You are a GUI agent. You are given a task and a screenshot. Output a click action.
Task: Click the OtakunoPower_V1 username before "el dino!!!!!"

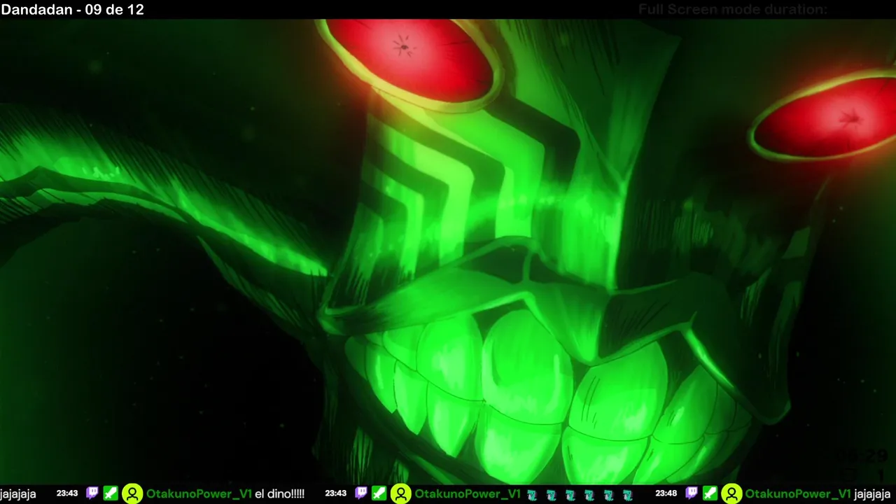click(199, 494)
